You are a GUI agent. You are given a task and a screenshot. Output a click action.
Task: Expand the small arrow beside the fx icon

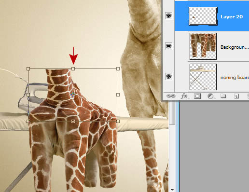189,98
